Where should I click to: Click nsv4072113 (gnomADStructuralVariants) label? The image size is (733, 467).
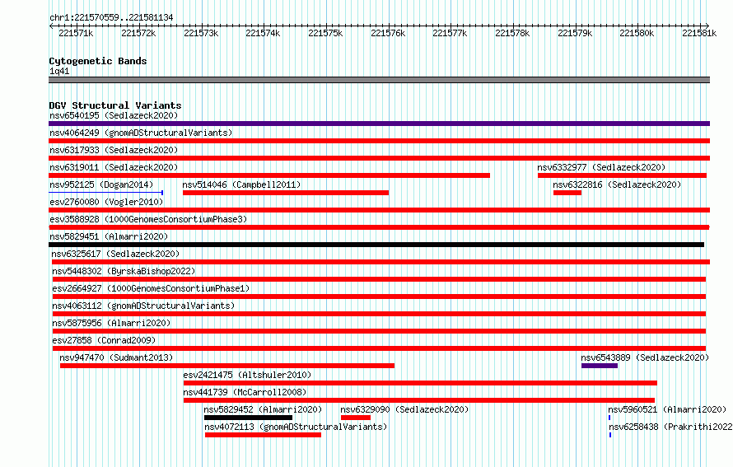click(x=296, y=427)
